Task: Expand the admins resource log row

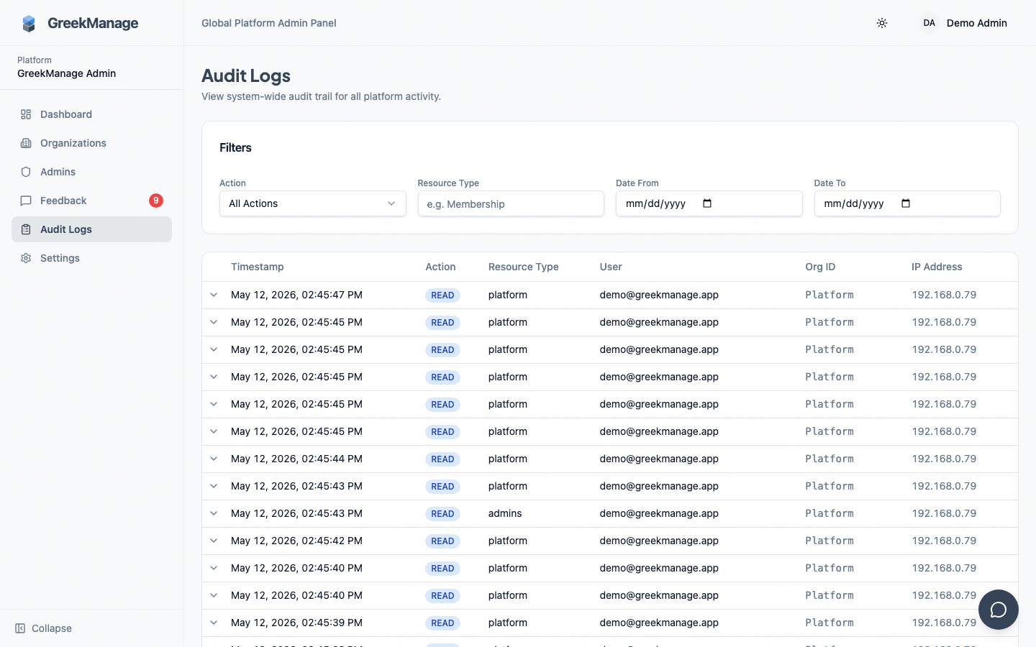Action: tap(214, 513)
